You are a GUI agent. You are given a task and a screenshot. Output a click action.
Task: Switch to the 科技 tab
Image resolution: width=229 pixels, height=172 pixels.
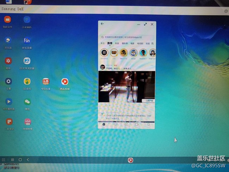[117, 43]
